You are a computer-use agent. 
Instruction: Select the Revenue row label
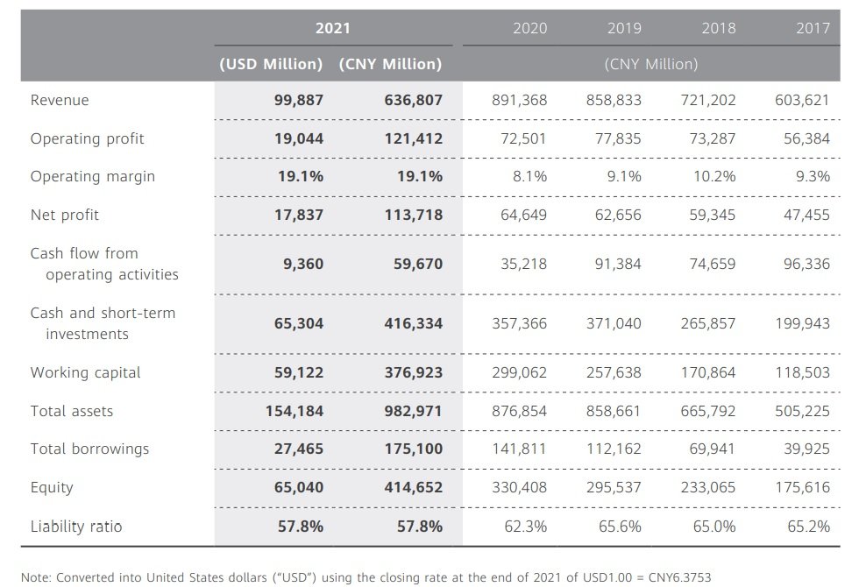pyautogui.click(x=60, y=100)
